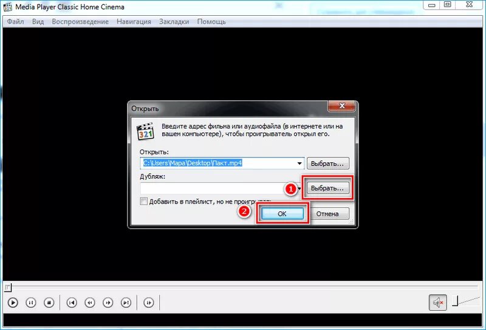Minimize the Media Player Classic window
Image resolution: width=486 pixels, height=330 pixels.
click(432, 5)
